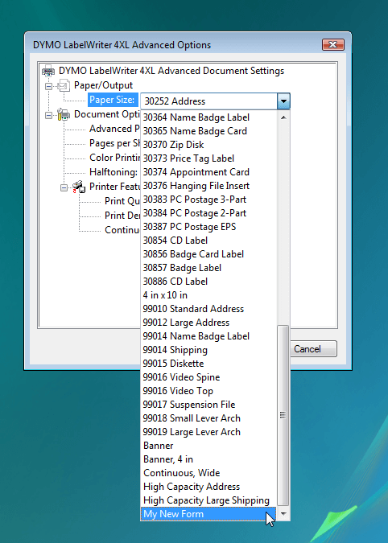Select 99015 Diskette

pyautogui.click(x=208, y=364)
